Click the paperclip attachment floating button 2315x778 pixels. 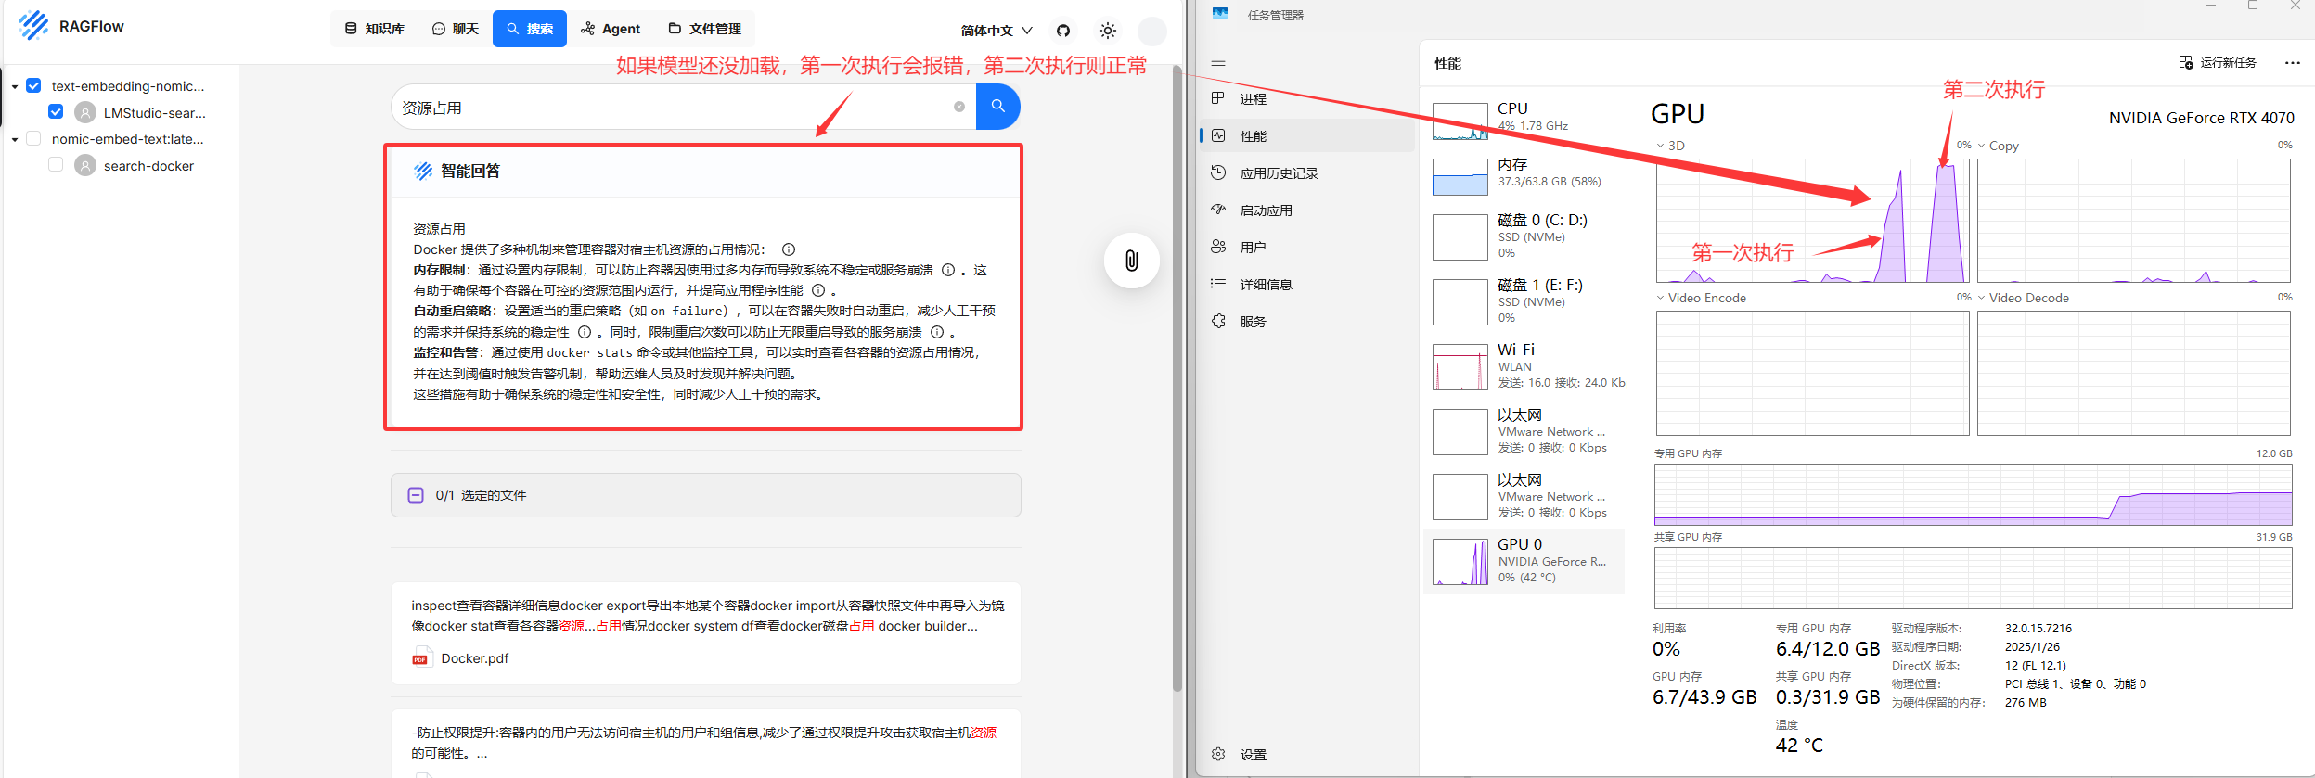[1131, 261]
